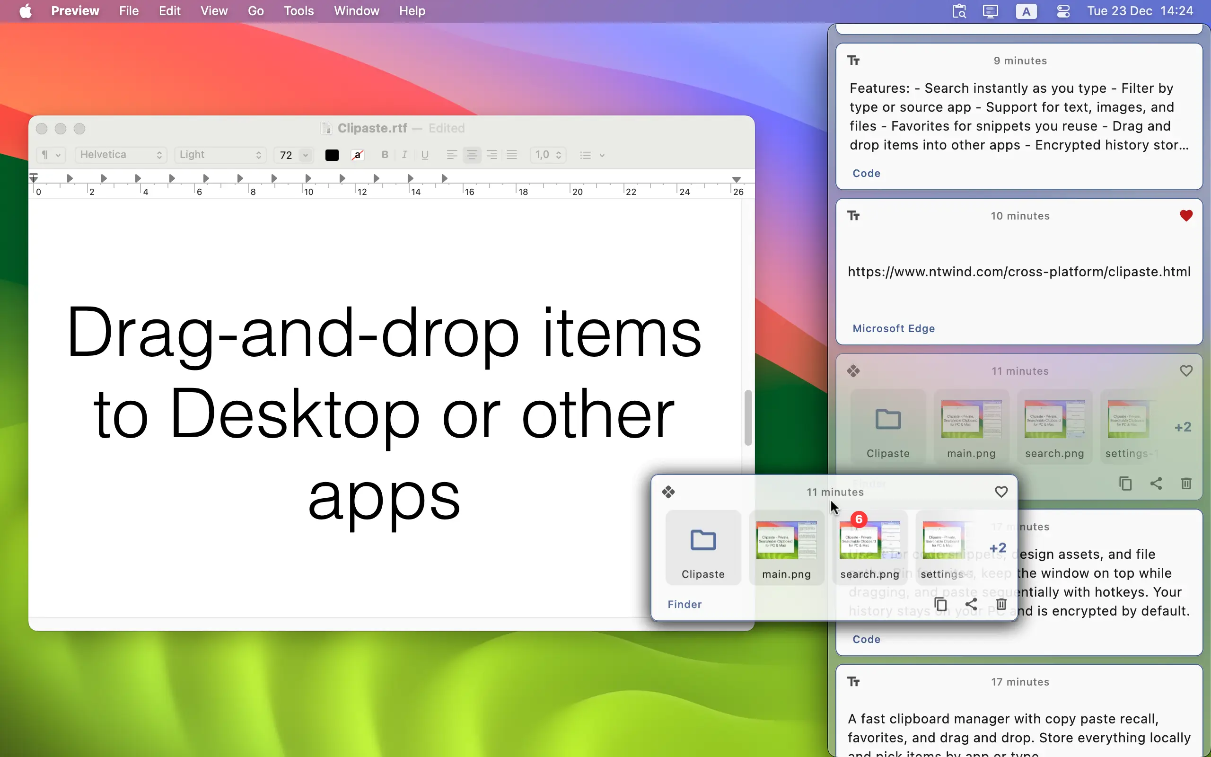Click the Bold formatting button
This screenshot has height=757, width=1211.
tap(385, 155)
